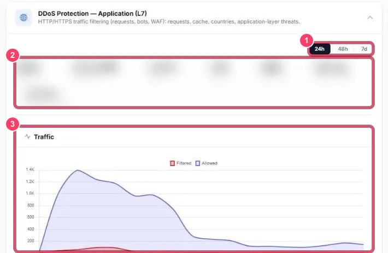Click the Filtered legend label text
Viewport: 388px width, 253px height.
click(184, 163)
